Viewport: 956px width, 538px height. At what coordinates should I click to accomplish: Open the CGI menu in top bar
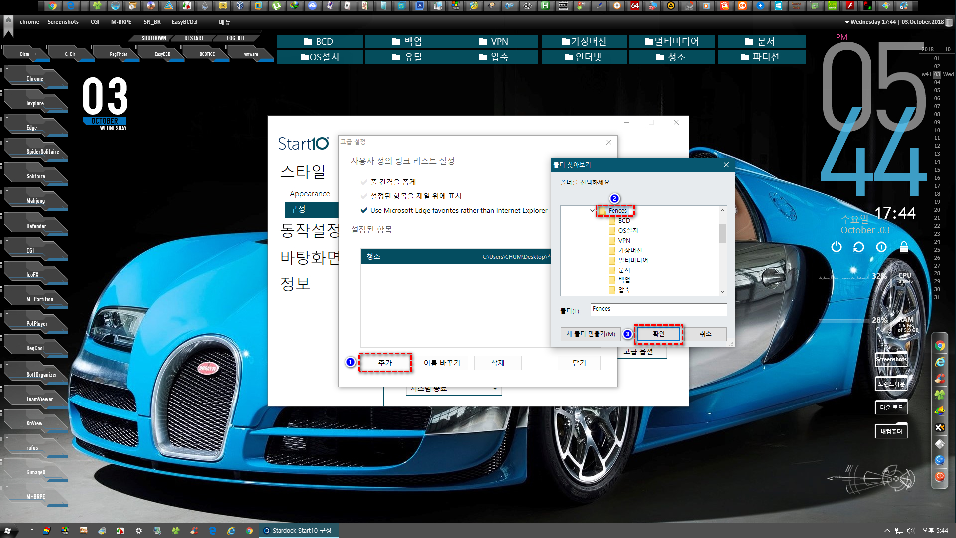point(95,22)
